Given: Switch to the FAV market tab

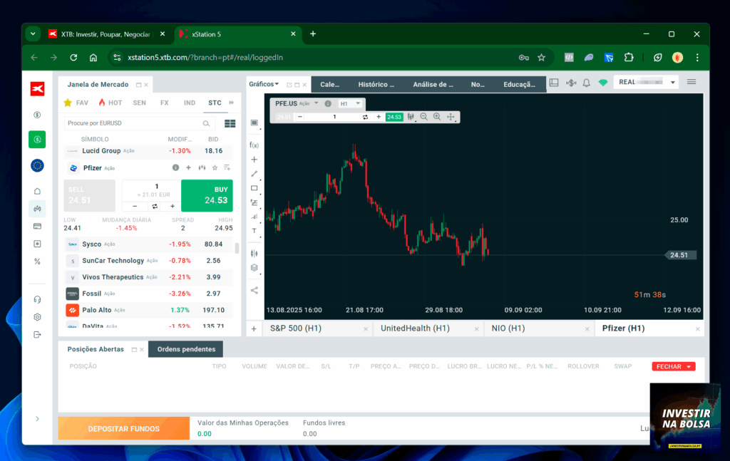Looking at the screenshot, I should [x=76, y=103].
